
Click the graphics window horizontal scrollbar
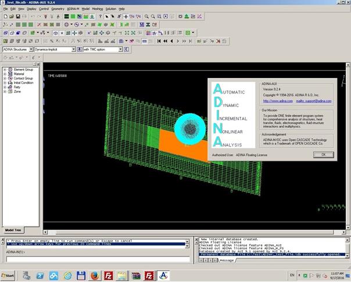195,232
